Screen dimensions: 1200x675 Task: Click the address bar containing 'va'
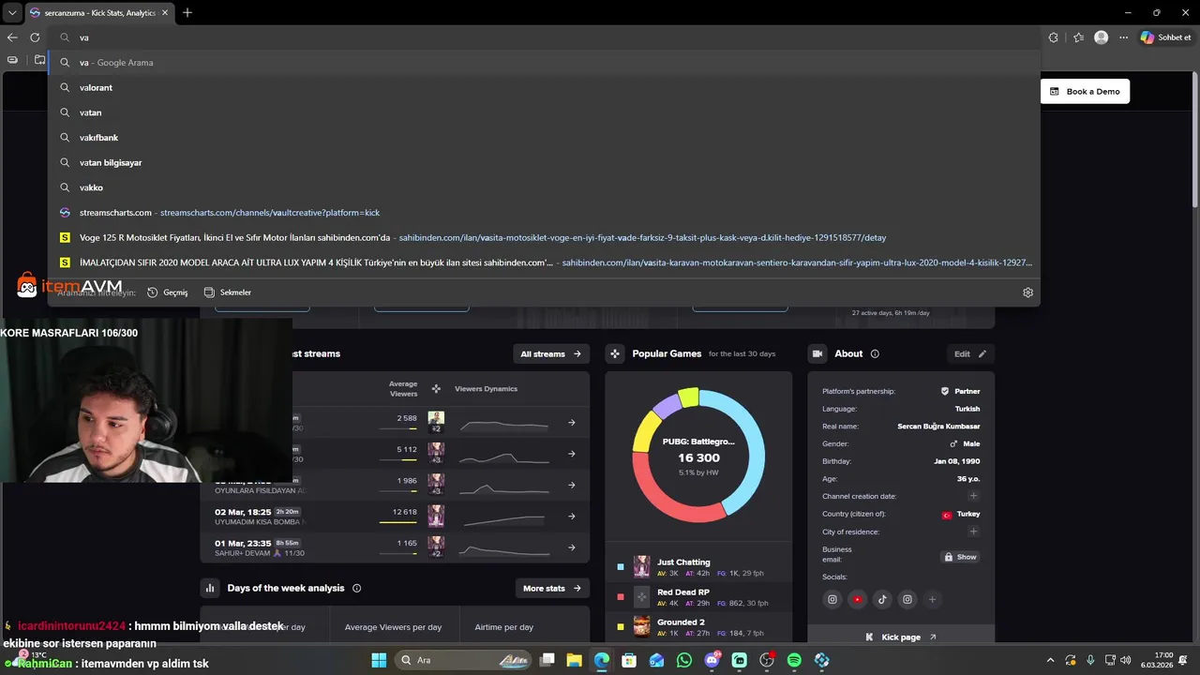click(544, 37)
